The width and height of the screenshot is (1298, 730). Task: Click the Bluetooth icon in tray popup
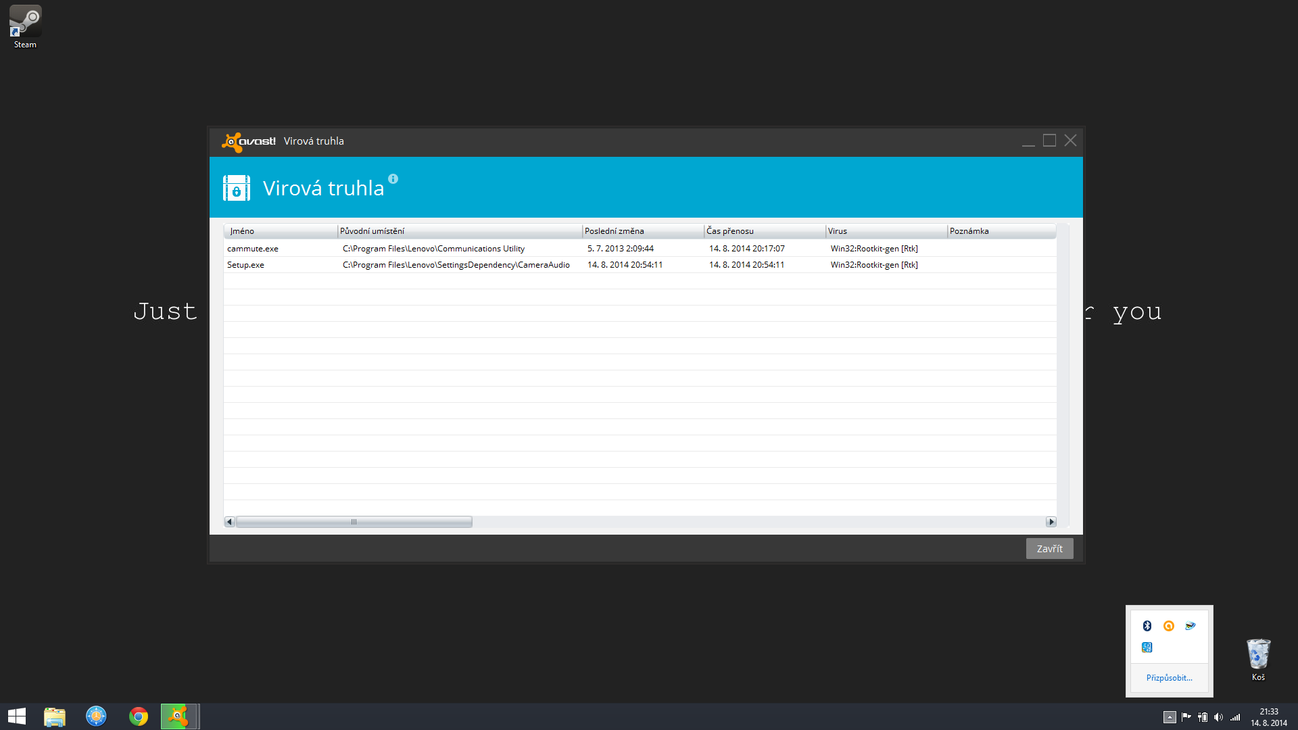1147,626
